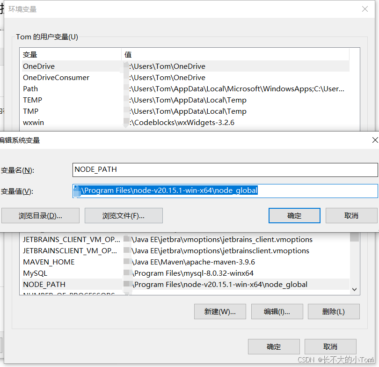Viewport: 379px width, 367px height.
Task: Click the 浏览目录(D)... button
Action: [40, 215]
